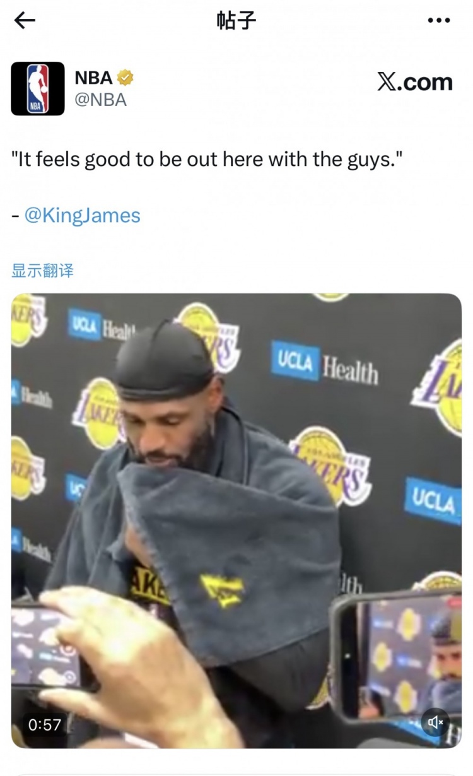Tap the 0:57 video duration label
473x776 pixels.
[44, 725]
